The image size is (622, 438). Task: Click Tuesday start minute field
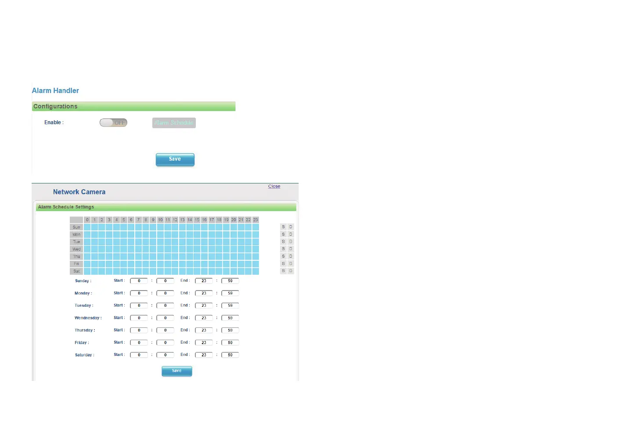point(165,305)
